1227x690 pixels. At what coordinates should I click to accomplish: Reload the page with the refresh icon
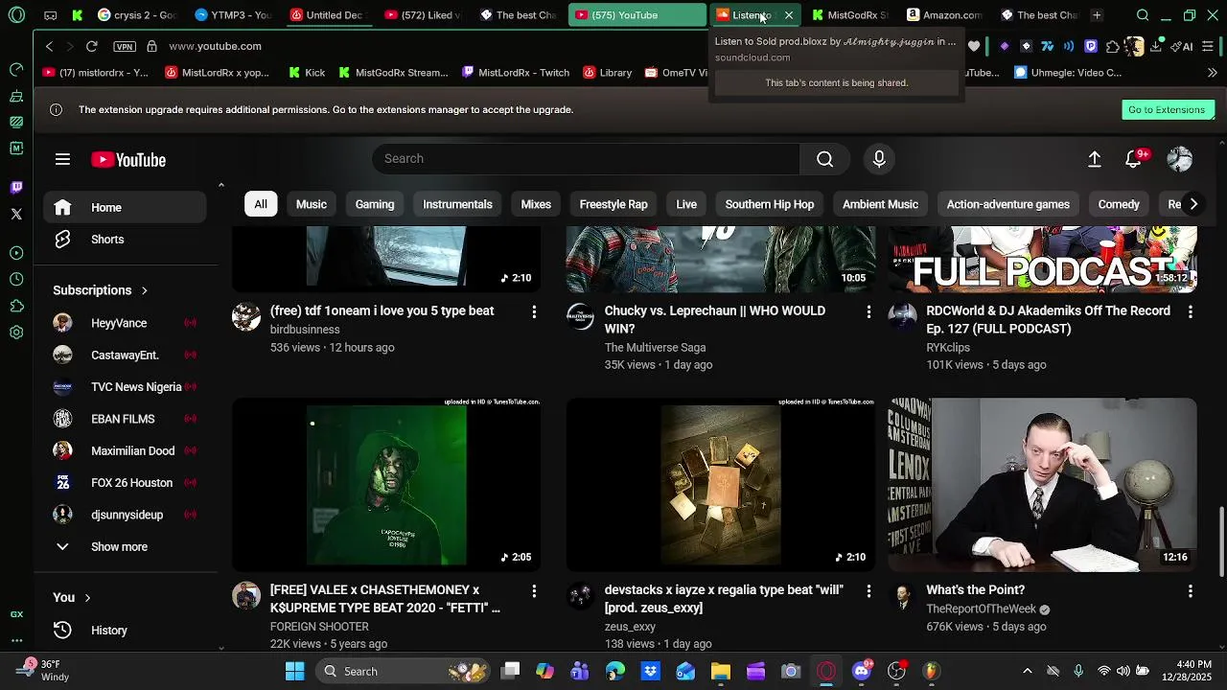92,46
